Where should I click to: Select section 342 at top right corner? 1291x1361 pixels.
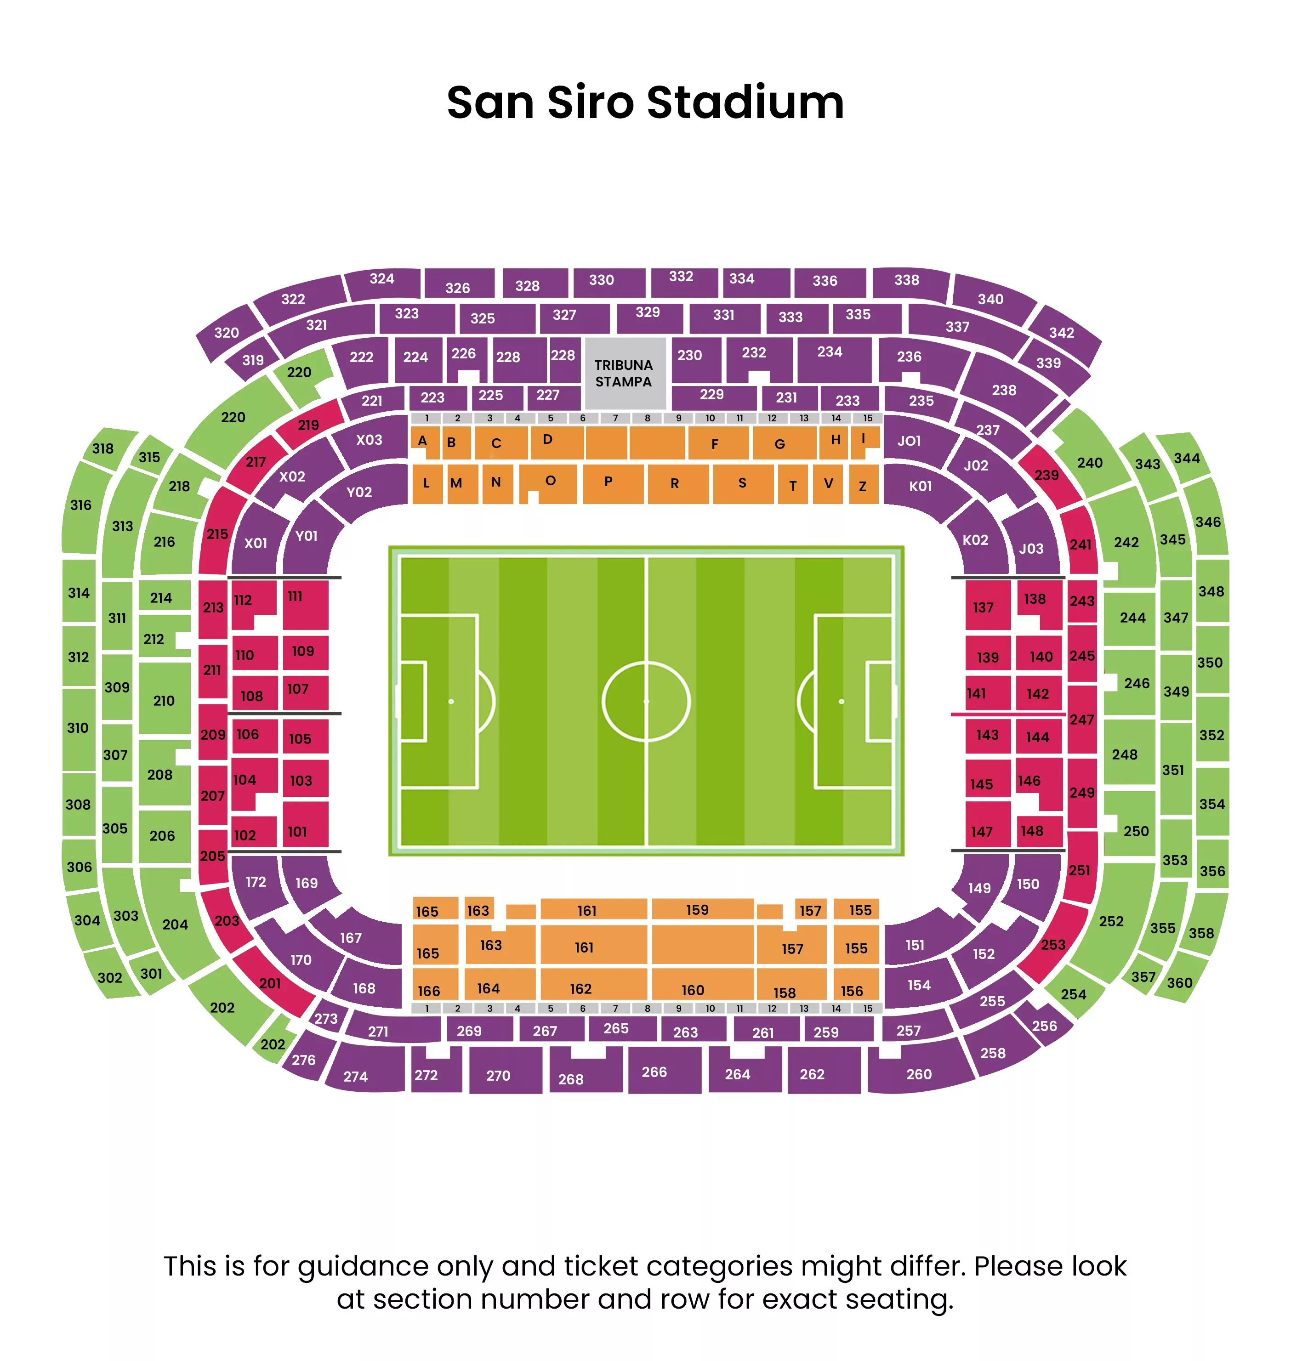click(1062, 333)
